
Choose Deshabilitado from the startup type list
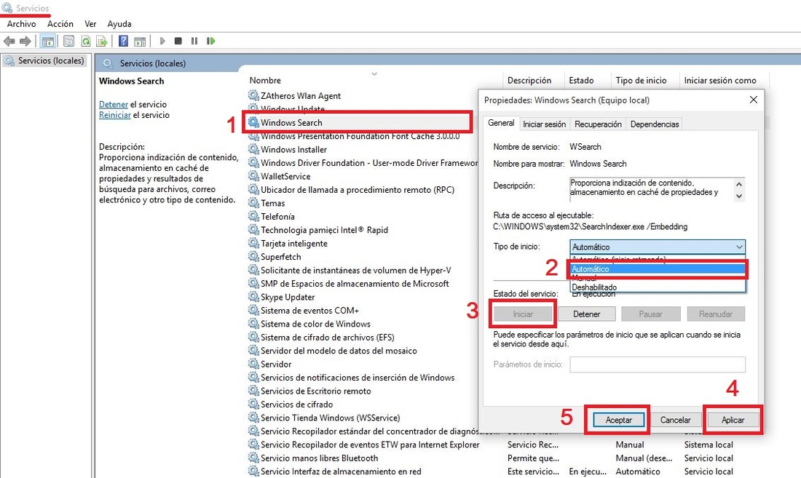[658, 287]
